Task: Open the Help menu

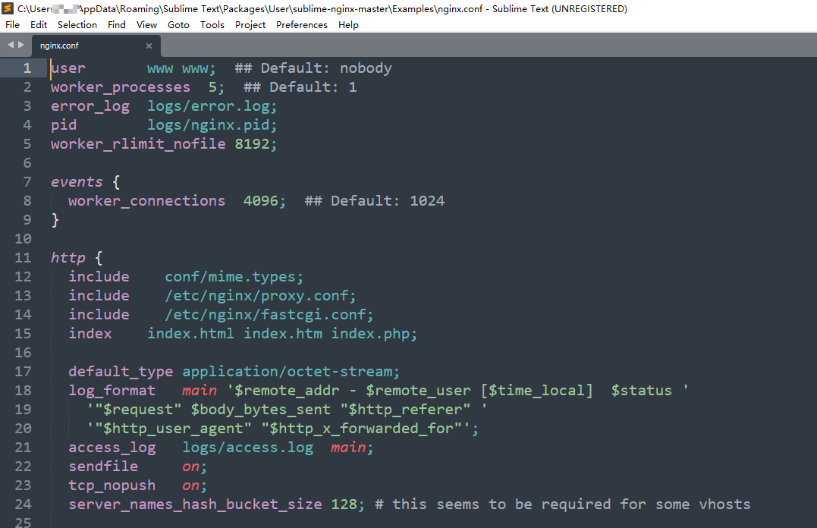Action: point(348,24)
